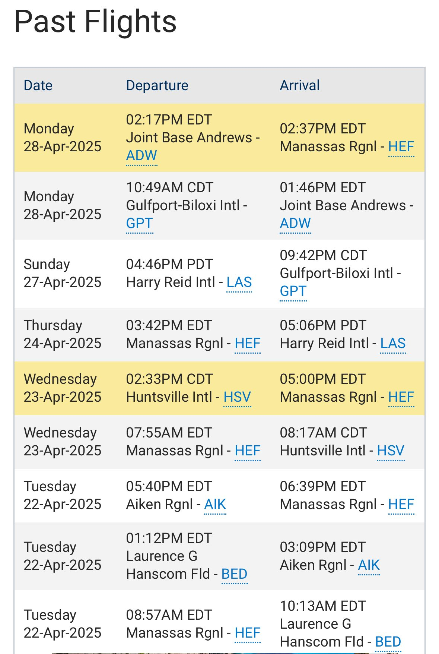Open AIK link in 03:09PM EDT arrival
439x654 pixels.
click(x=369, y=565)
